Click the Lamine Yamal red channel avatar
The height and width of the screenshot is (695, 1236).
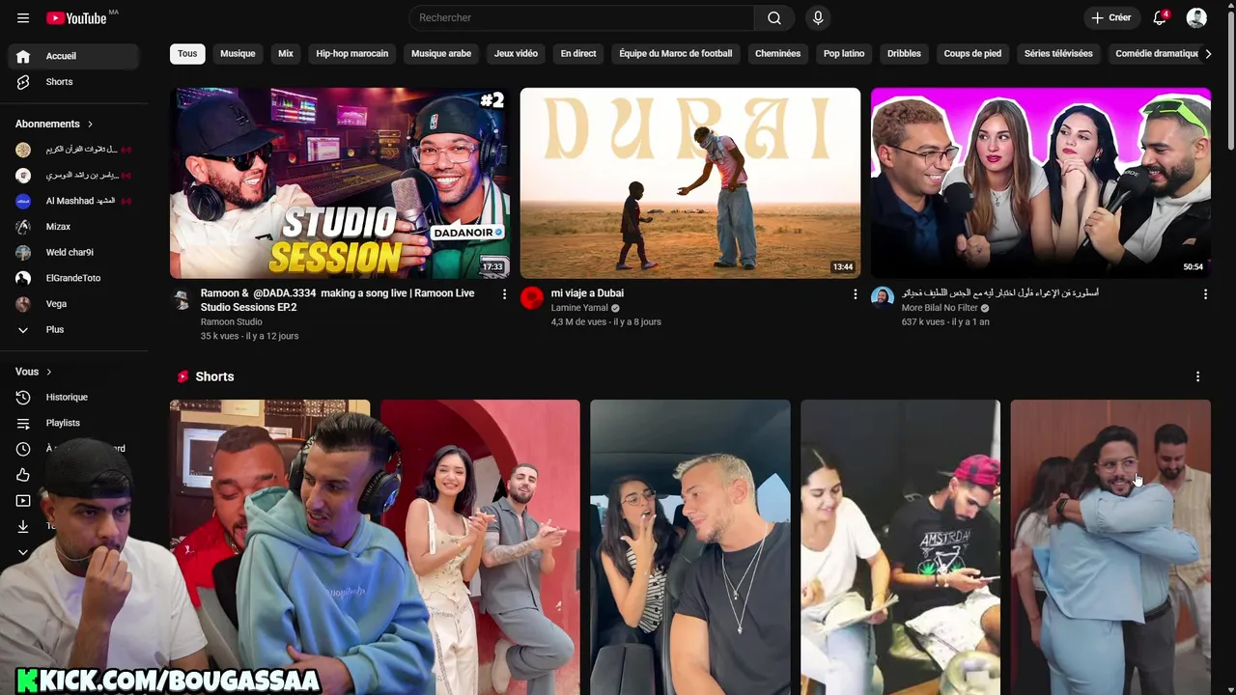pos(532,298)
